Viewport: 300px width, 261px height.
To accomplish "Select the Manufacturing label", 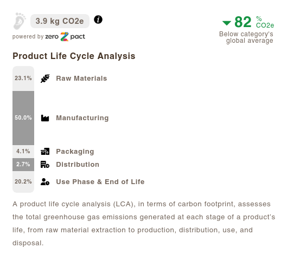I will tap(82, 118).
